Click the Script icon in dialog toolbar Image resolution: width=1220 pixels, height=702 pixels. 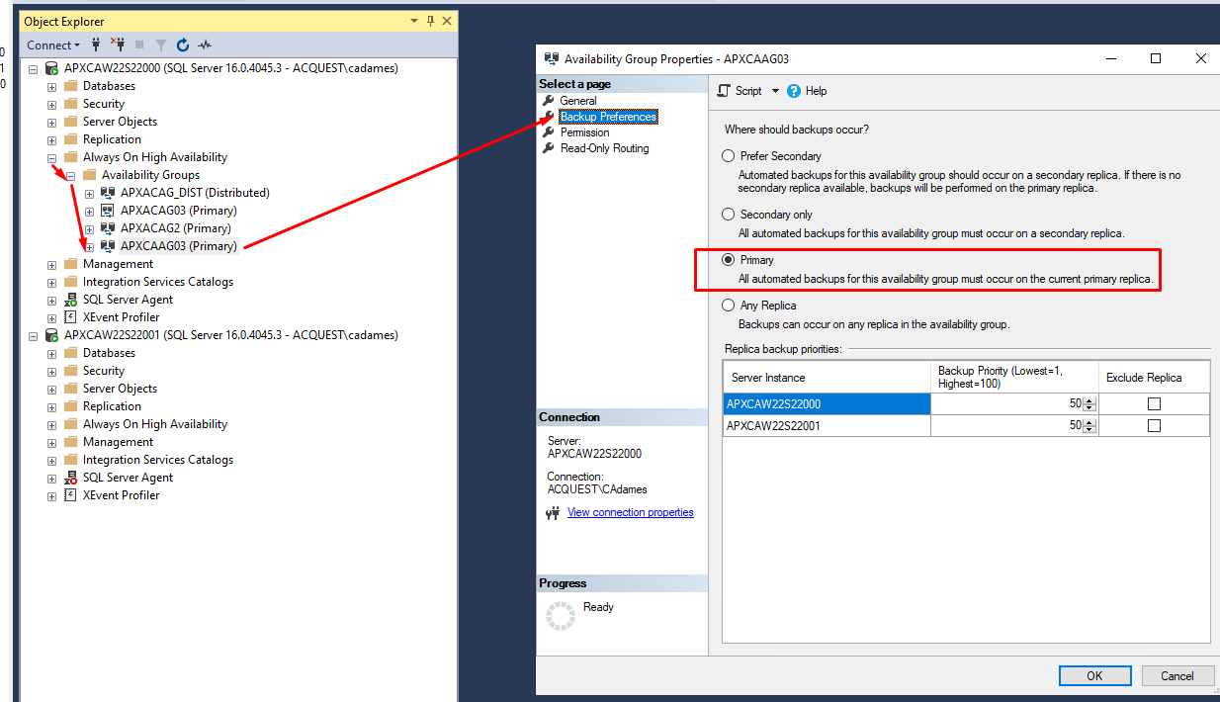pos(725,91)
